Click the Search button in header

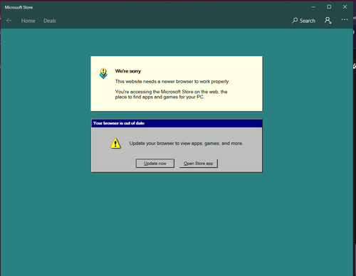point(304,21)
